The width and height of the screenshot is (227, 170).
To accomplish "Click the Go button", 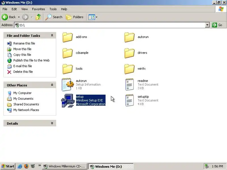I will [x=217, y=25].
